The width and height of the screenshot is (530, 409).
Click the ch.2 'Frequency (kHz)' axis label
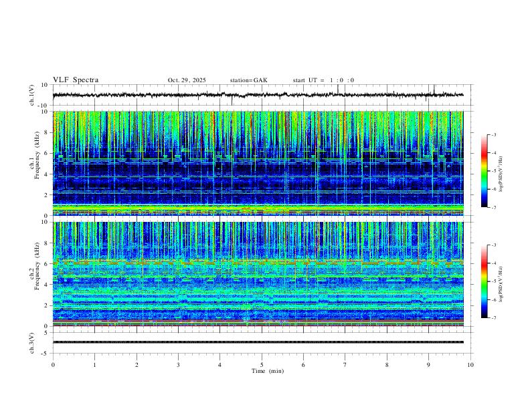(37, 265)
